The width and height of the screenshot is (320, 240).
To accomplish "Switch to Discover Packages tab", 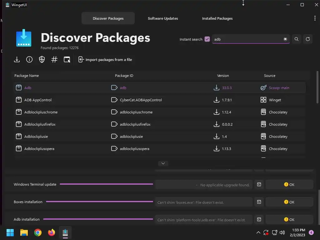I will tap(108, 18).
